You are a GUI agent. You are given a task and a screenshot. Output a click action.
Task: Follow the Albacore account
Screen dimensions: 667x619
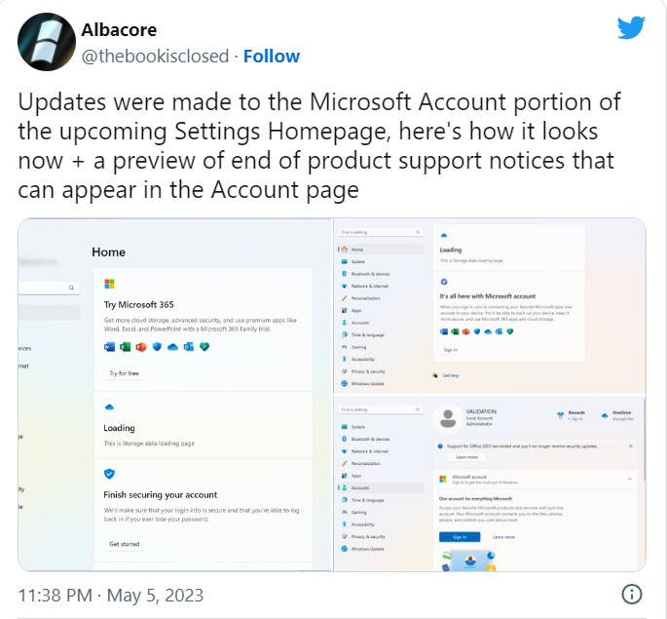point(272,57)
